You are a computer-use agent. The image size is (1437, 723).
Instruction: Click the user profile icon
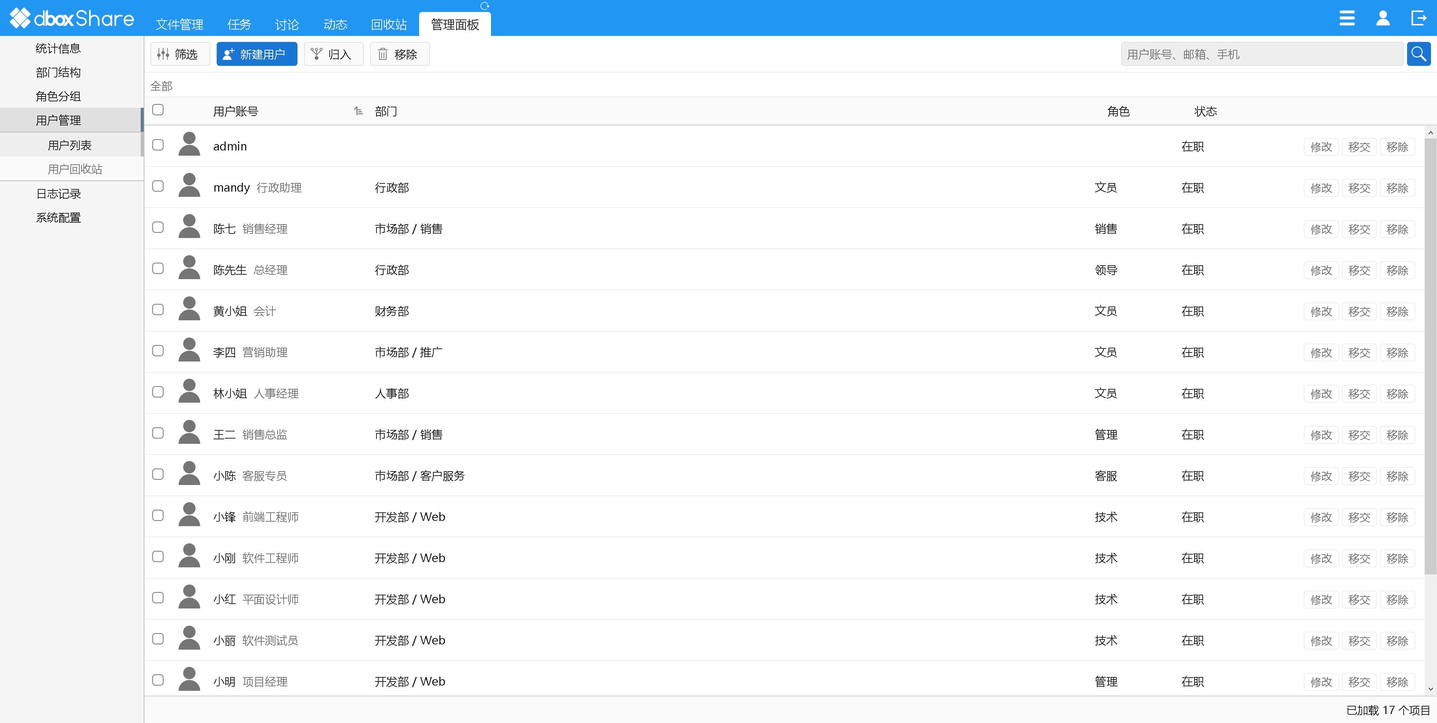[1383, 18]
